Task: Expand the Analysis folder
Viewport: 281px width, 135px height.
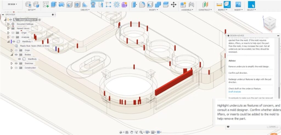Action: click(x=8, y=37)
